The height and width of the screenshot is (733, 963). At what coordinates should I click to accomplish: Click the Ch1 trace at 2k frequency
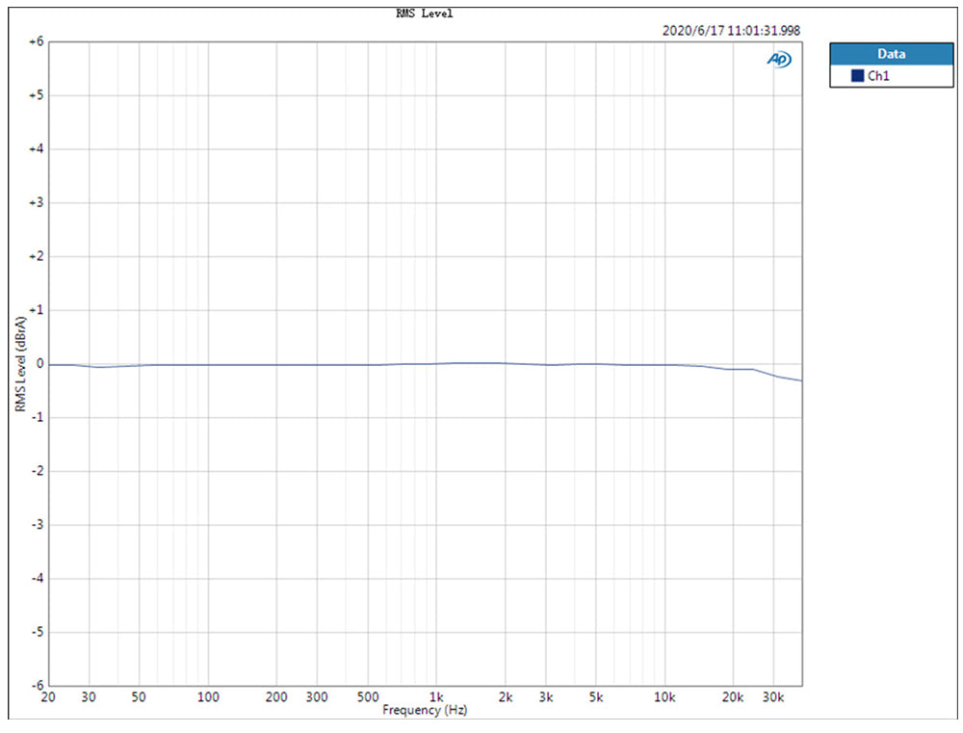click(505, 363)
